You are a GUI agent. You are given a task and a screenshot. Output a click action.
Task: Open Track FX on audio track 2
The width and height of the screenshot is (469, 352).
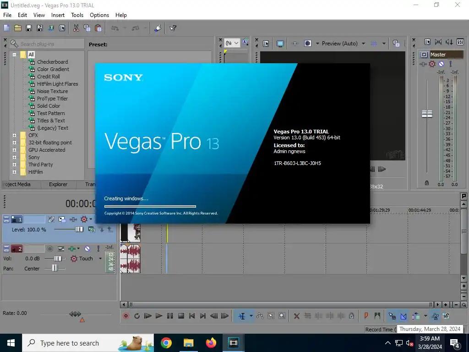(72, 248)
